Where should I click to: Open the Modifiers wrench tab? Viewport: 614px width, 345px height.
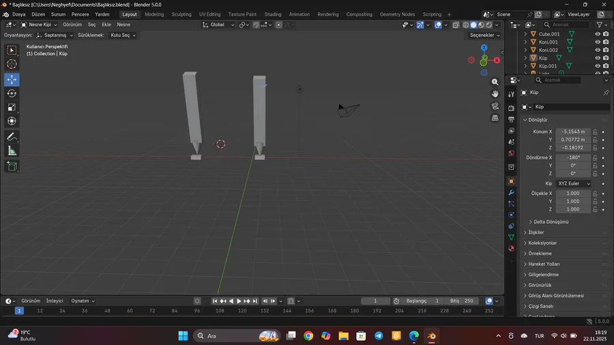point(511,192)
